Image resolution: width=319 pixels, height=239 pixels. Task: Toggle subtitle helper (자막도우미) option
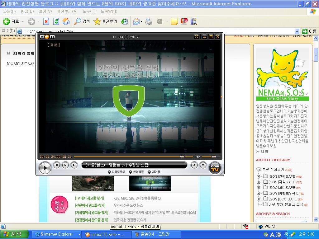click(x=117, y=172)
